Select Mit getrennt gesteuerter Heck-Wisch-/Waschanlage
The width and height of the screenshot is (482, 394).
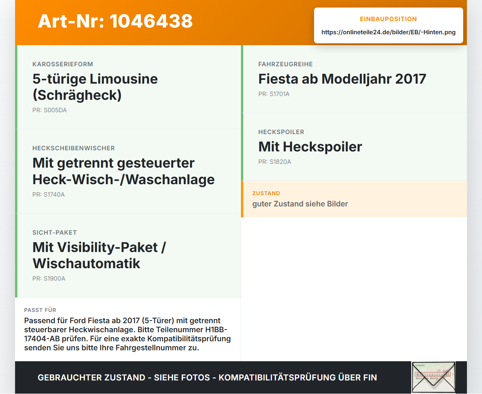[x=124, y=171]
